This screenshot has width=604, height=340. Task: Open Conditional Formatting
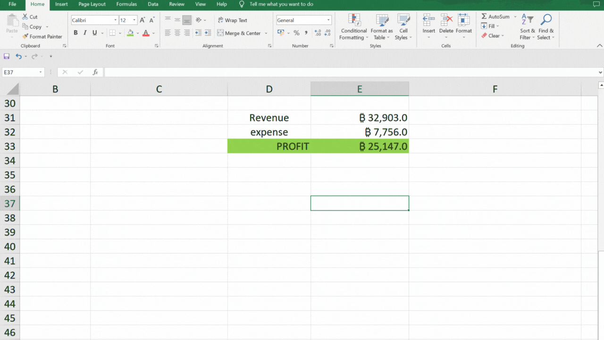tap(353, 27)
